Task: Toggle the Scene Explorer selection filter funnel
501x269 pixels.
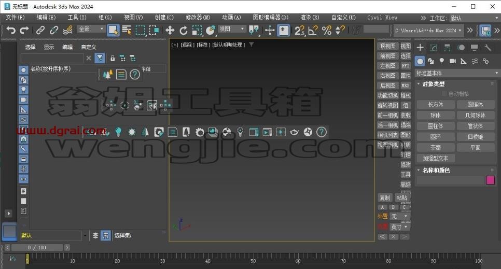Action: pos(100,58)
